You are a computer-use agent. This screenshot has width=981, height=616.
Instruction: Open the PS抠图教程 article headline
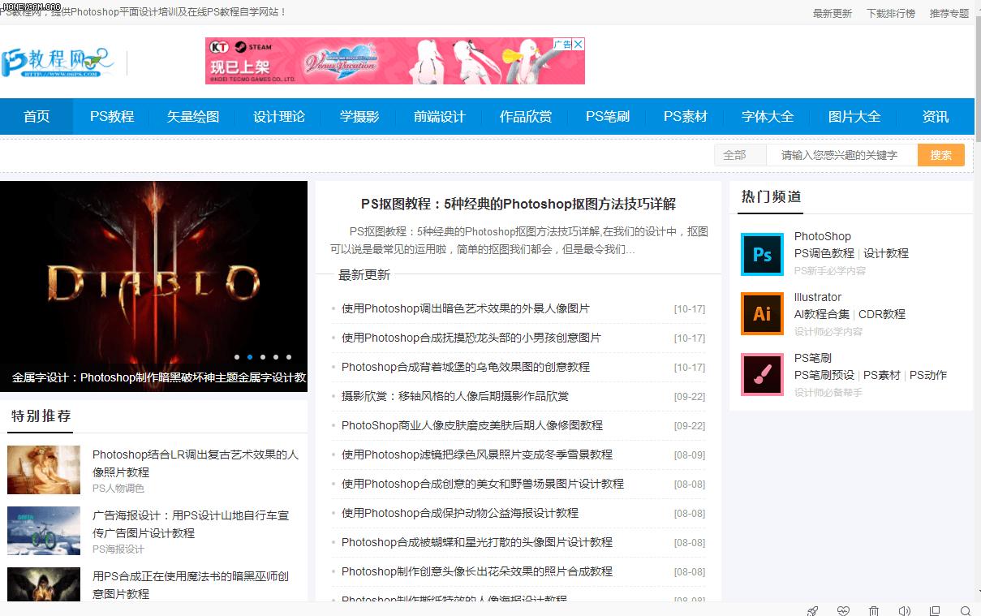pos(520,203)
